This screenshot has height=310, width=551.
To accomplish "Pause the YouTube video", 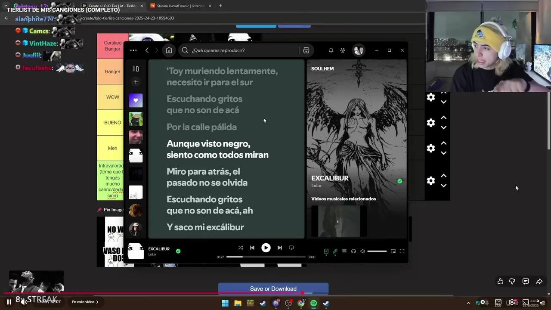I will [9, 302].
